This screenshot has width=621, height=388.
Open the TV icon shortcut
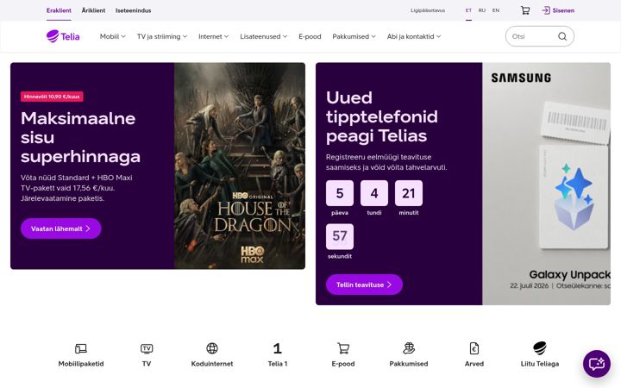click(x=147, y=348)
